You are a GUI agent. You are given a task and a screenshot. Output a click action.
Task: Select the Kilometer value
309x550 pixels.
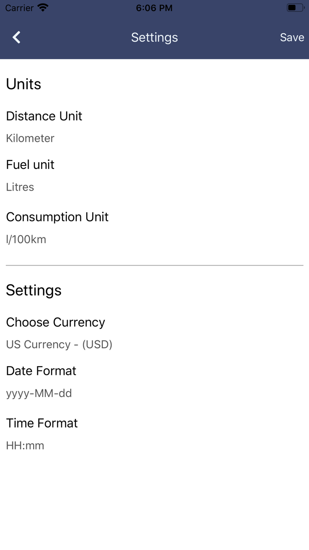[30, 138]
